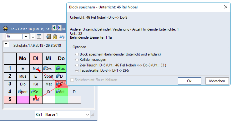Click the grid layout icon in toolbar
The width and height of the screenshot is (232, 121).
tap(39, 36)
